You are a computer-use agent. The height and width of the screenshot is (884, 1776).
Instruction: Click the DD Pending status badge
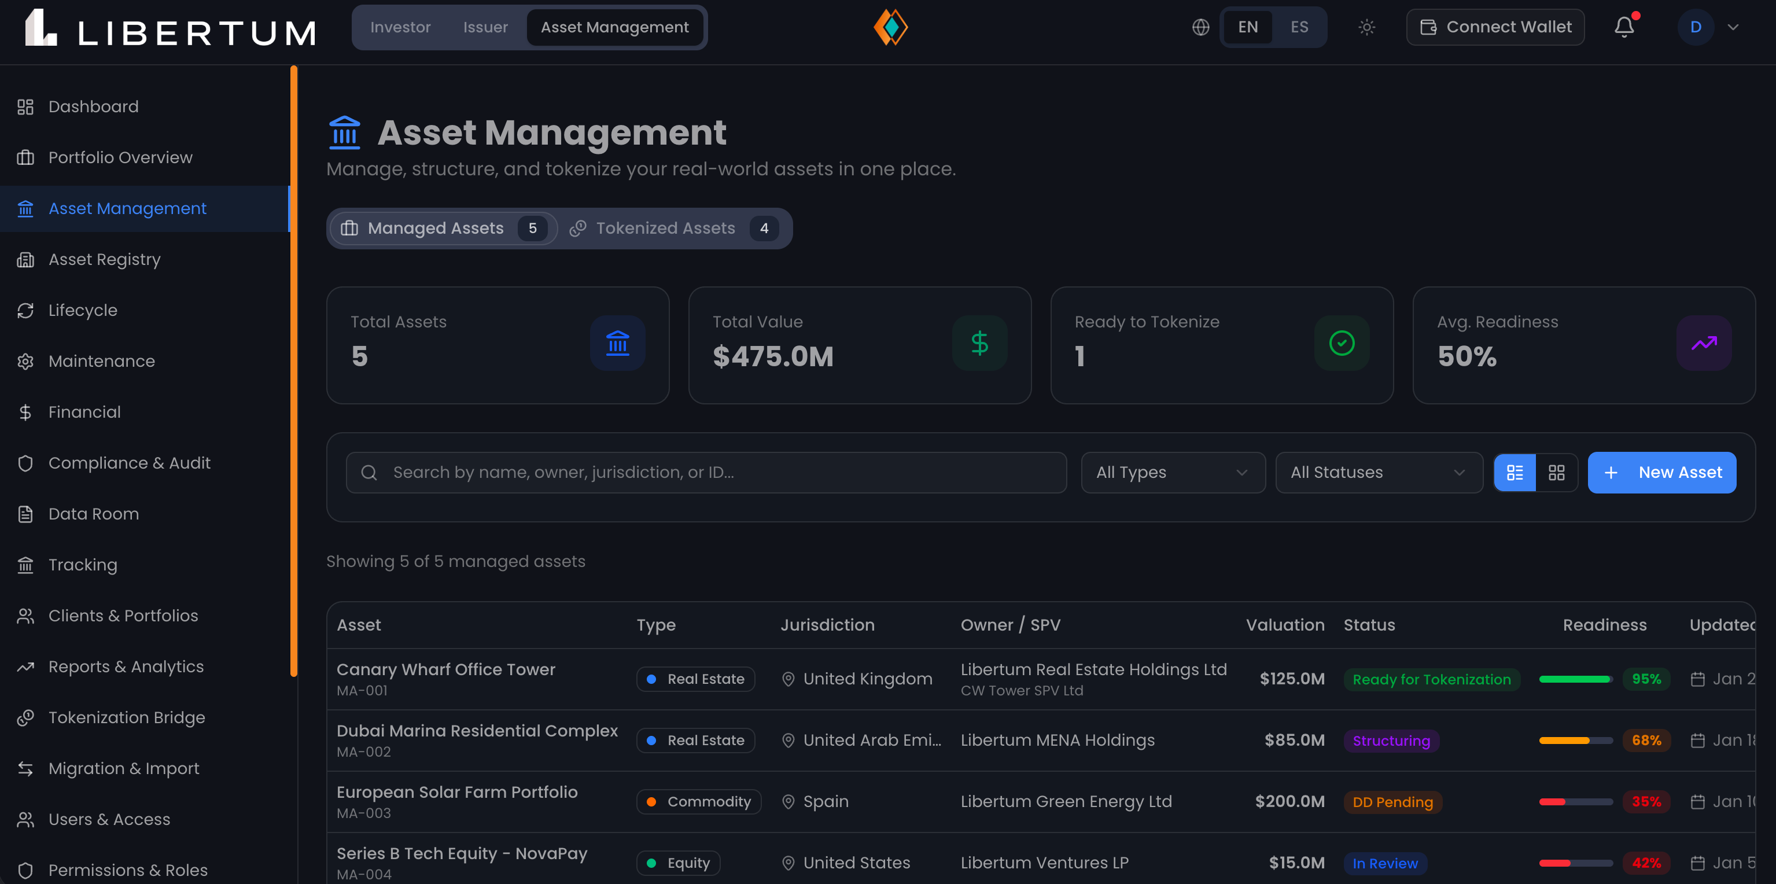(1392, 802)
